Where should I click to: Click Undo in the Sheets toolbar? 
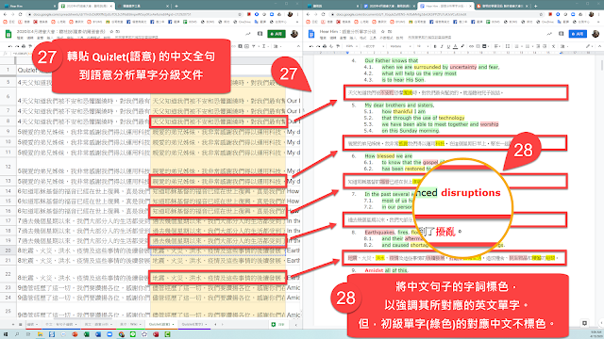click(10, 46)
